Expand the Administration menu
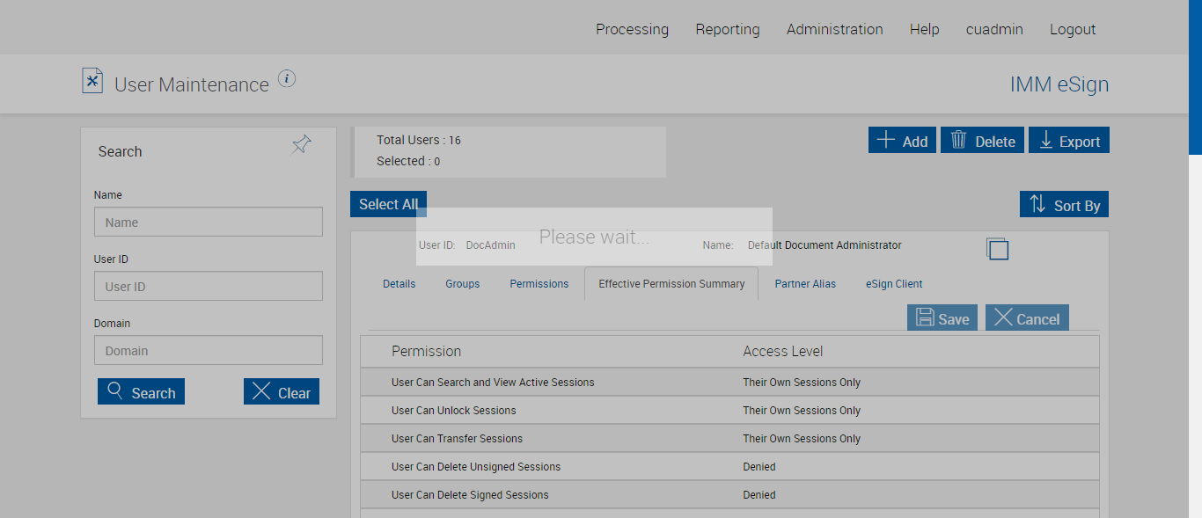1202x518 pixels. click(834, 29)
